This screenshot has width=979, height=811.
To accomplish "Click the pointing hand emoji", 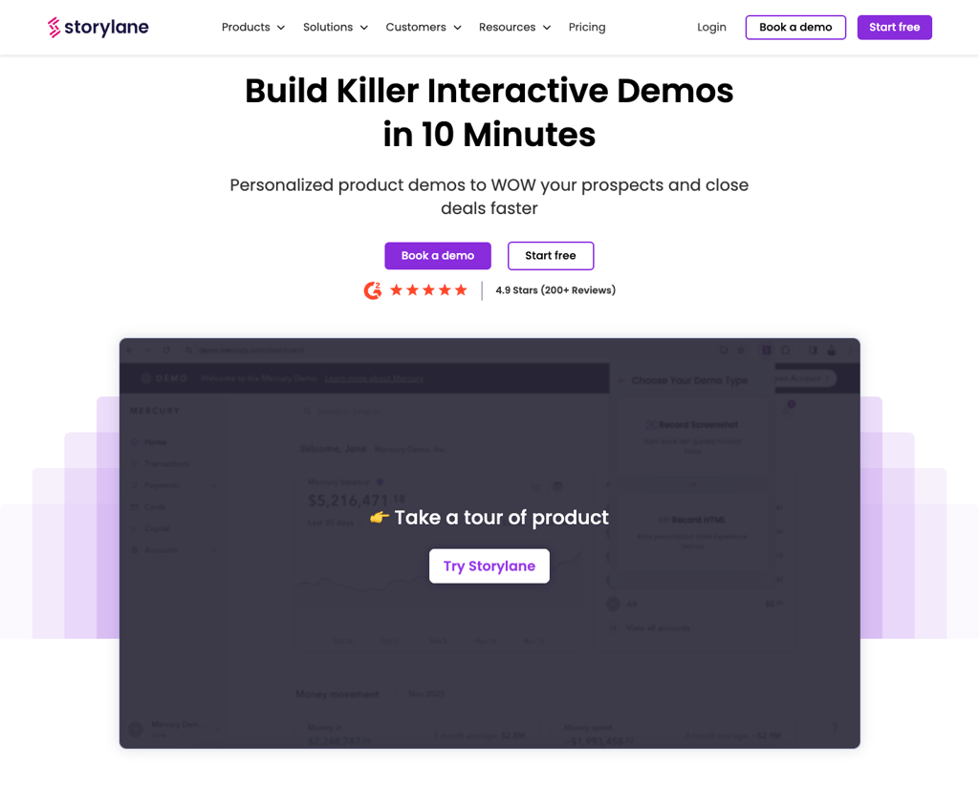I will (x=379, y=517).
